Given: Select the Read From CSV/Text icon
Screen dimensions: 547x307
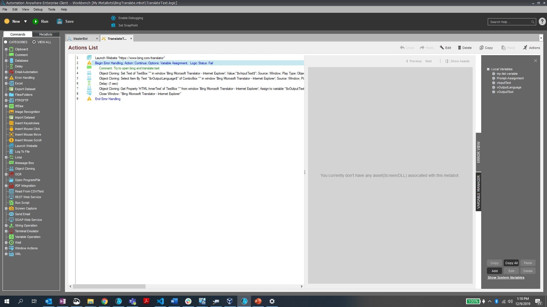Looking at the screenshot, I should click(11, 191).
